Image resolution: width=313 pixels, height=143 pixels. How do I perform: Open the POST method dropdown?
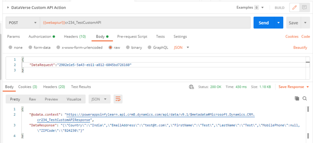click(22, 22)
